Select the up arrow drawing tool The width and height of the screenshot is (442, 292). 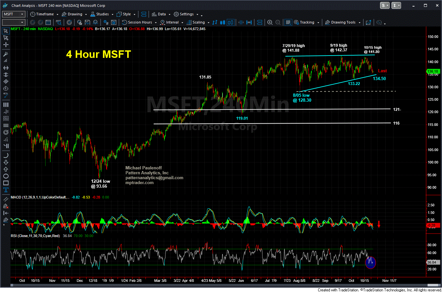[x=6, y=169]
